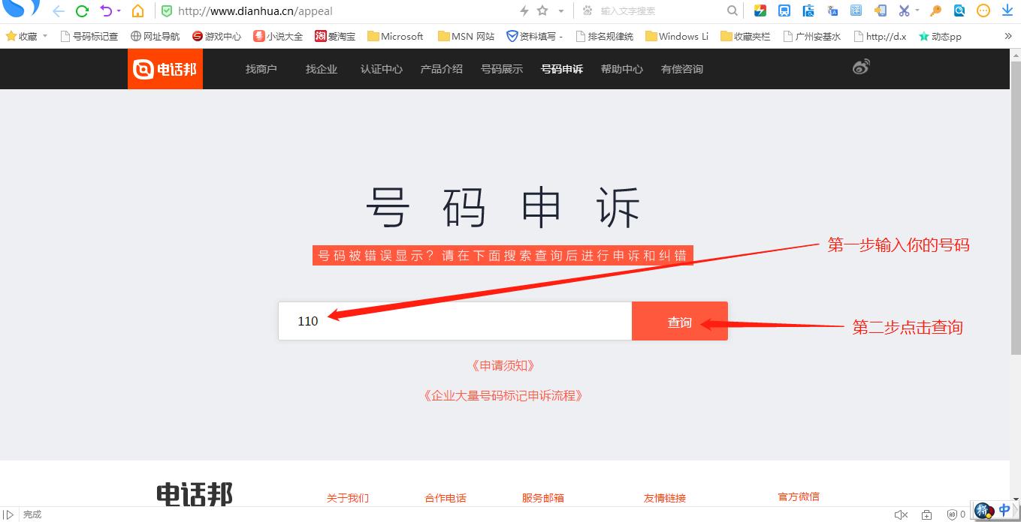Open dropdown arrow beside bookmark star
Viewport: 1021px width, 522px height.
pos(561,11)
